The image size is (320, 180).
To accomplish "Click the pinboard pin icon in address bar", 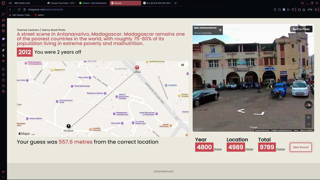I will 275,9.
